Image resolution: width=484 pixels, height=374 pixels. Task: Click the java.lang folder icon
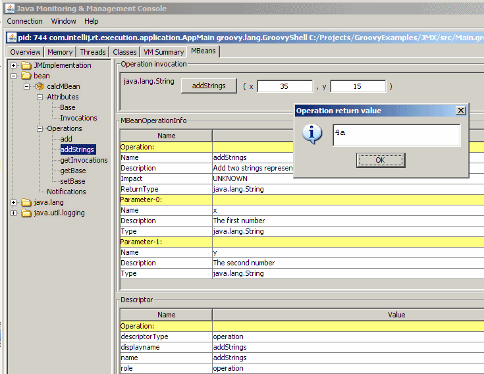[x=26, y=202]
